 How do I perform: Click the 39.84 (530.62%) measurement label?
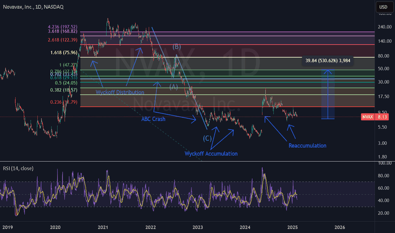click(328, 61)
